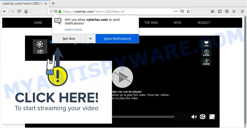Open the Firefox account icon
Screen dimensions: 247x128
[x=227, y=12]
